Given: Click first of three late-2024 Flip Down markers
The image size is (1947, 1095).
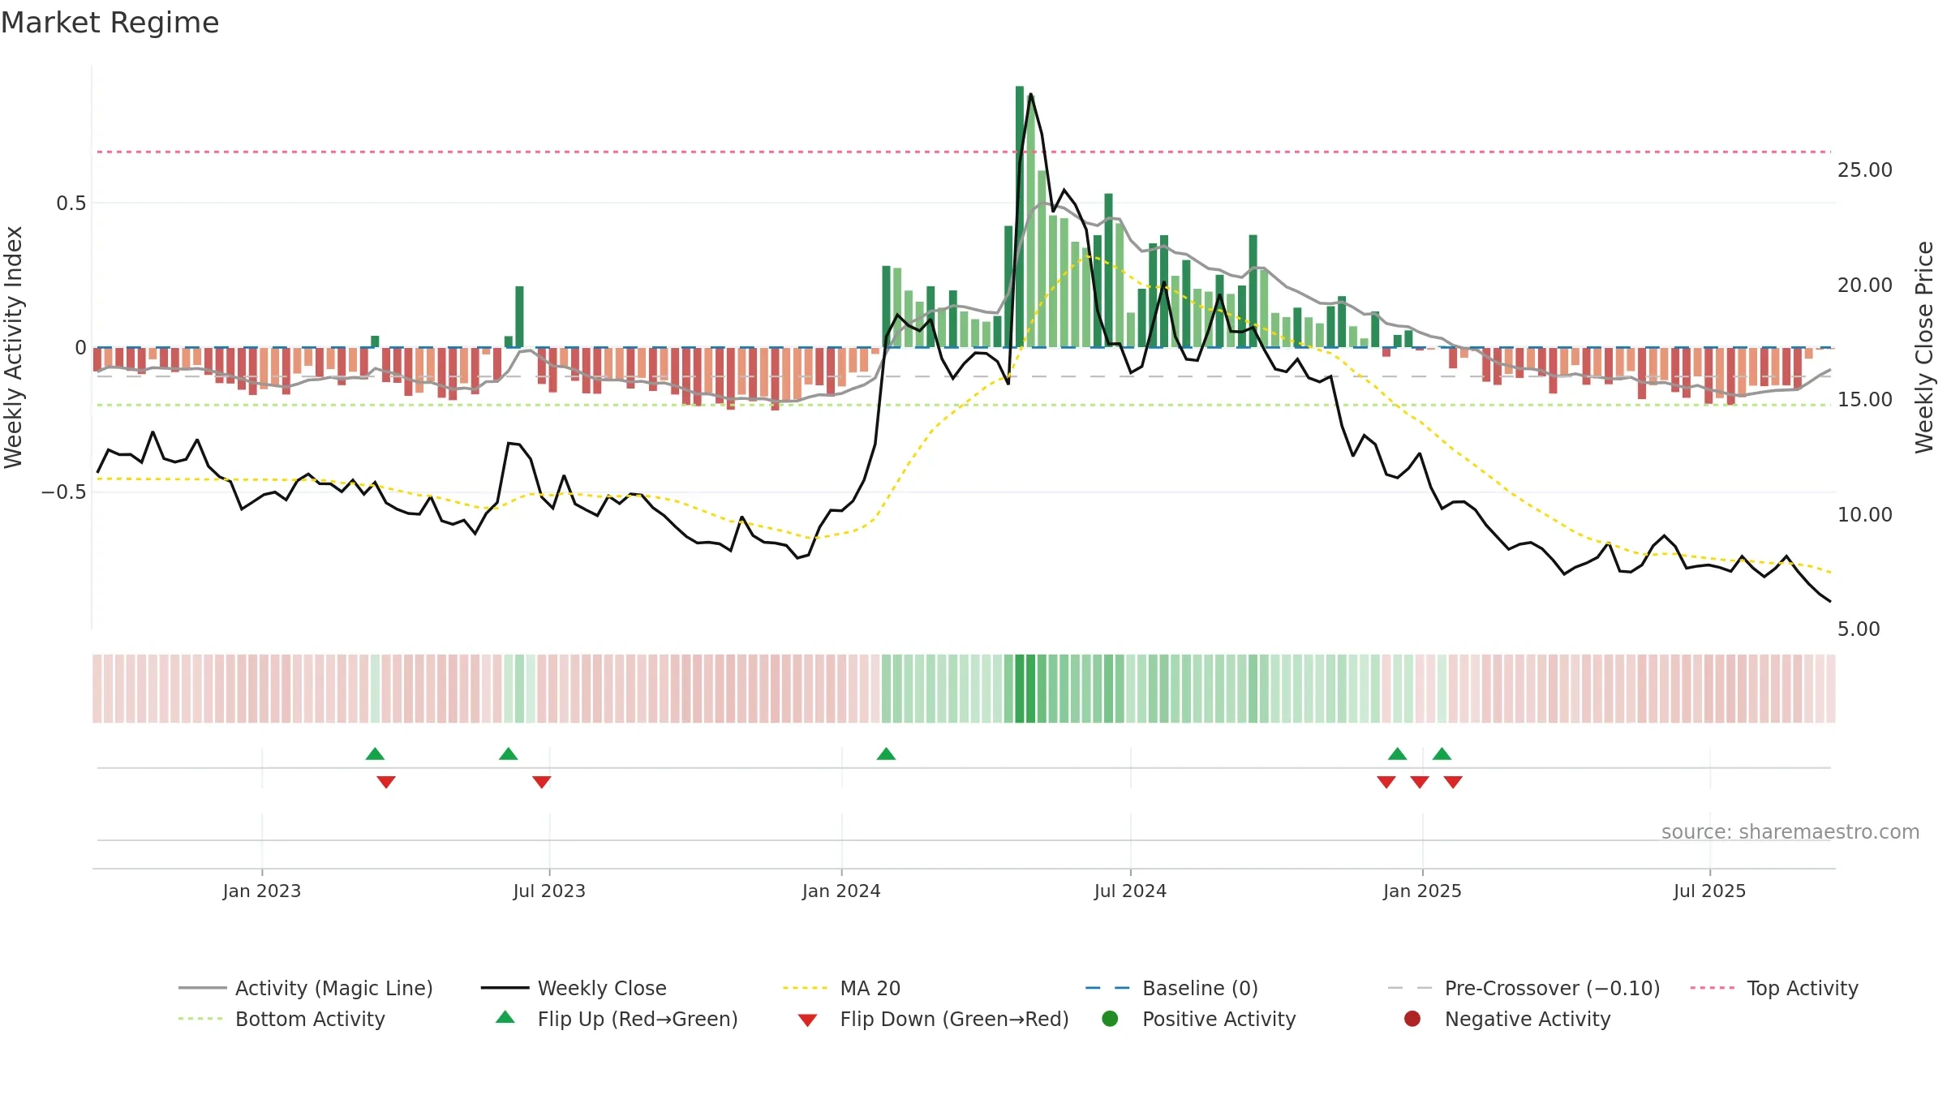Looking at the screenshot, I should click(1386, 782).
